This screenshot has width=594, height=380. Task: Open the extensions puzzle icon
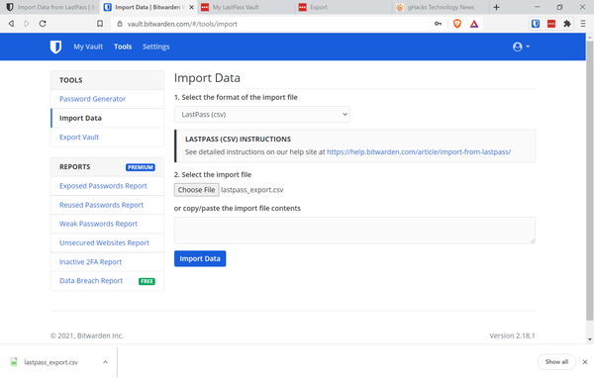pos(567,24)
